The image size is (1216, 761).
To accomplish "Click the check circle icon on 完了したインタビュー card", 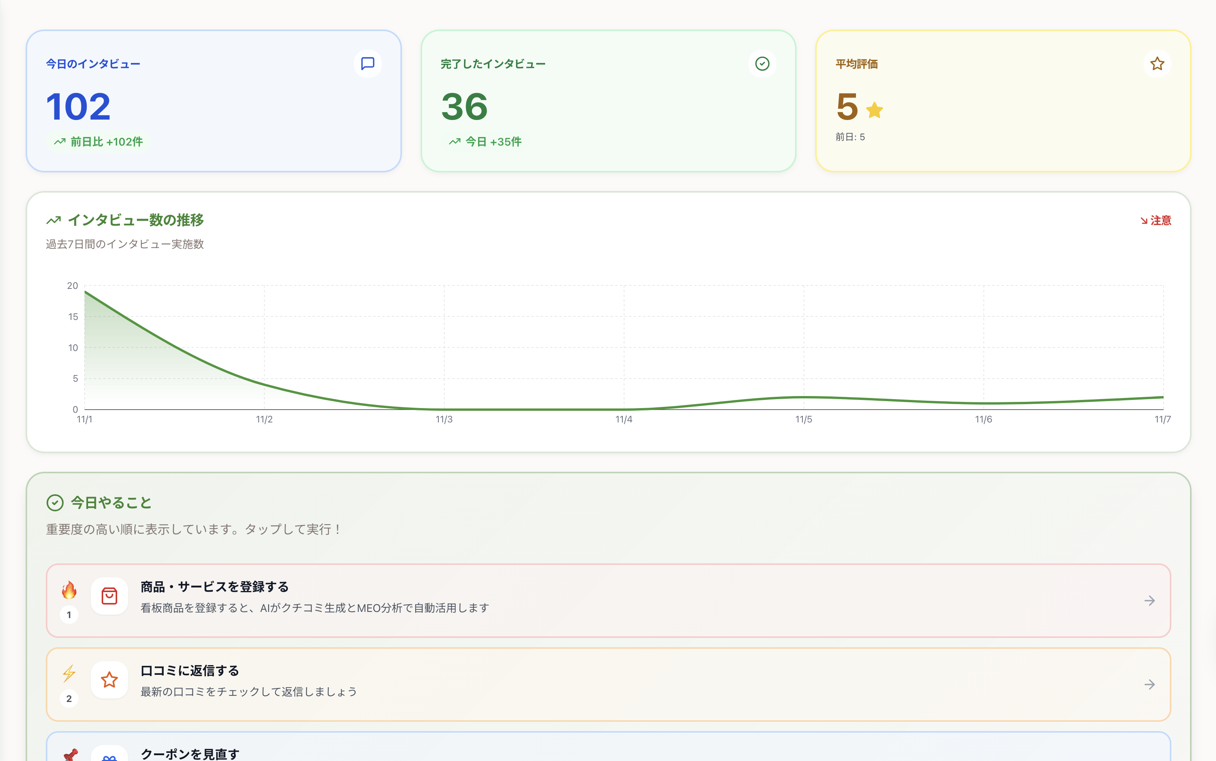I will (762, 63).
